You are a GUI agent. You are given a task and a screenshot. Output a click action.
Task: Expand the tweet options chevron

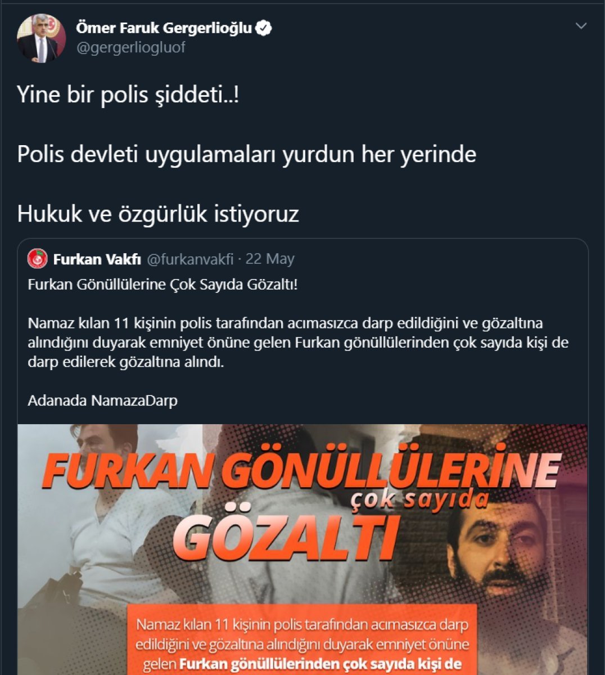click(581, 26)
